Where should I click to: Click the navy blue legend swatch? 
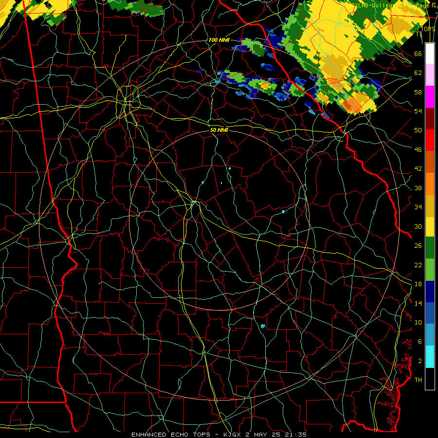(x=430, y=292)
